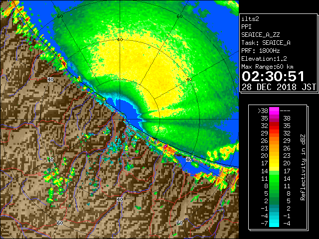Pick the teal swatch beside left -1
The image size is (319, 239).
[x=274, y=208]
